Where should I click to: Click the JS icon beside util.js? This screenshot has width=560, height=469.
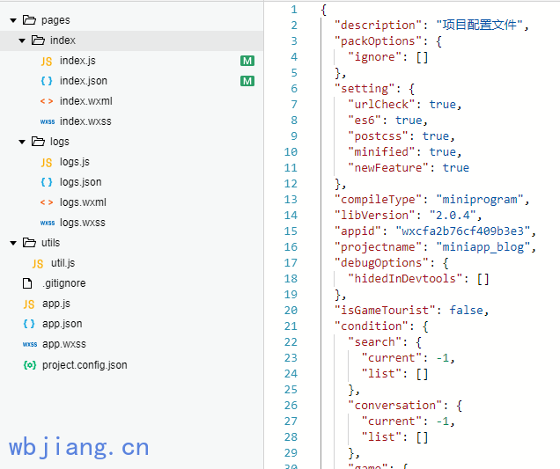pyautogui.click(x=38, y=263)
